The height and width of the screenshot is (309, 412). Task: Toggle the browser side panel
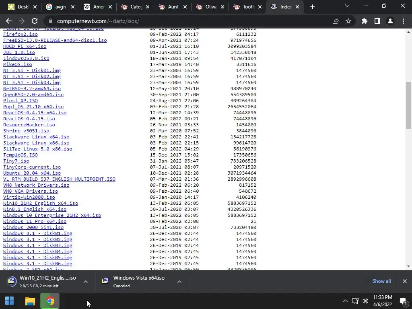coord(377,21)
